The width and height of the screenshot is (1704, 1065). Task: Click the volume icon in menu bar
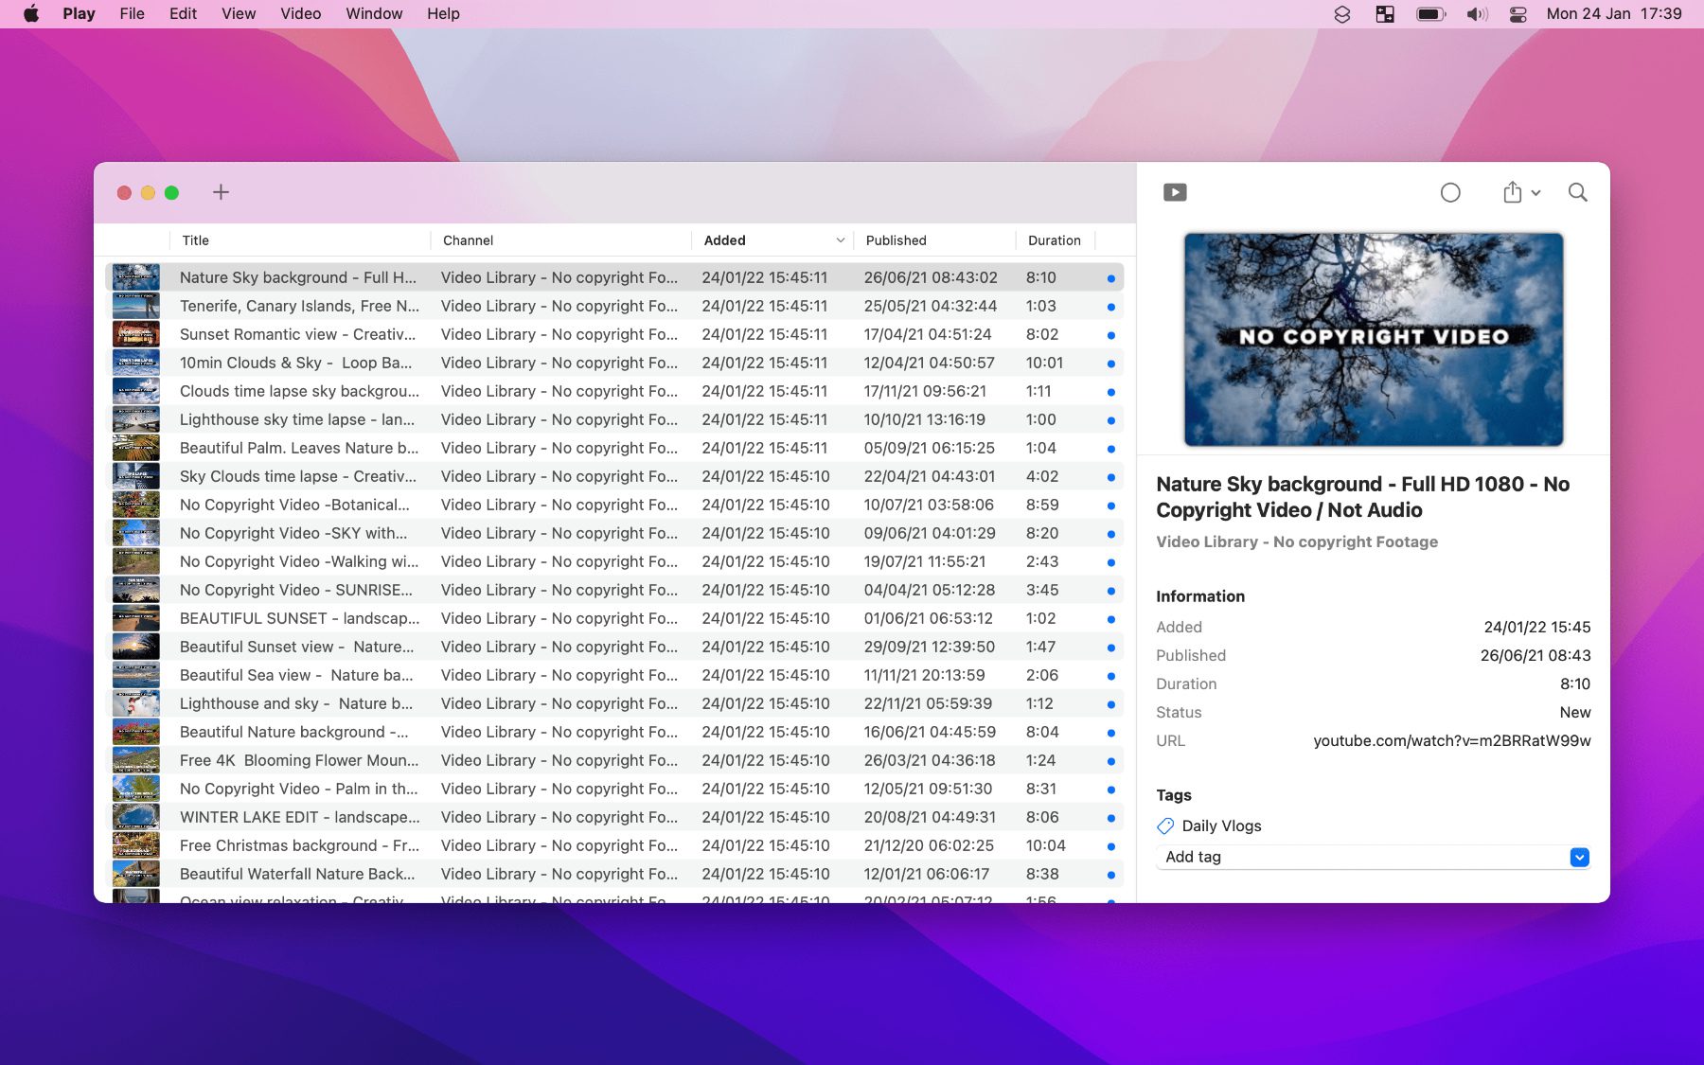pyautogui.click(x=1476, y=14)
